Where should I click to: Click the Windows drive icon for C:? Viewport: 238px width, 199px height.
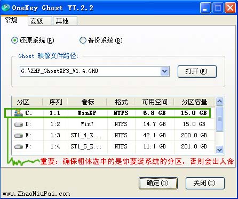(x=19, y=113)
